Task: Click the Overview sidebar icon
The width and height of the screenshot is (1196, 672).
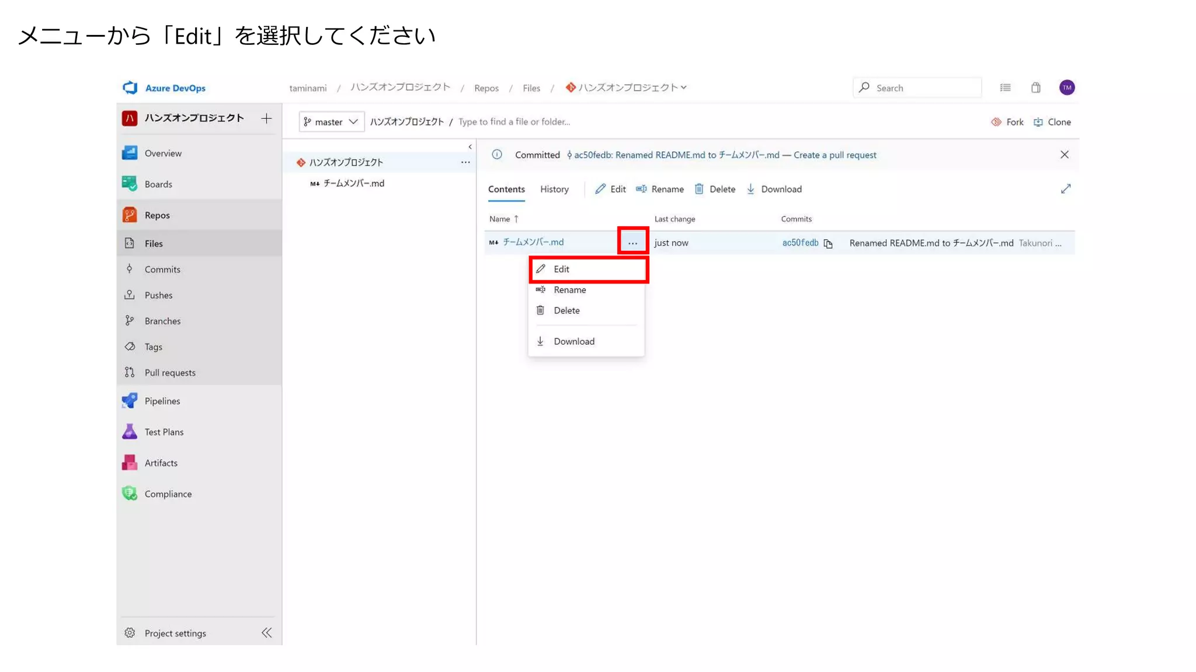Action: pyautogui.click(x=130, y=153)
